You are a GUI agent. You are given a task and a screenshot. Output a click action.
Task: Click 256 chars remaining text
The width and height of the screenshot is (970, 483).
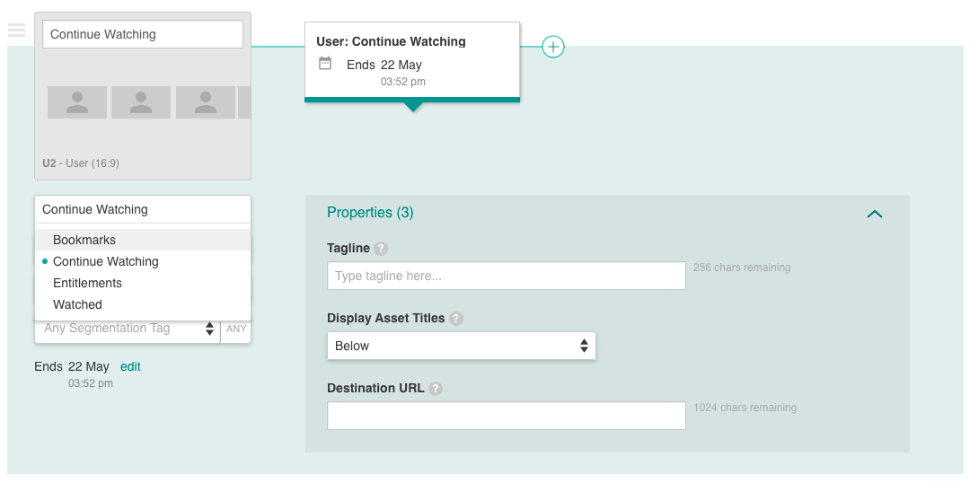coord(742,268)
